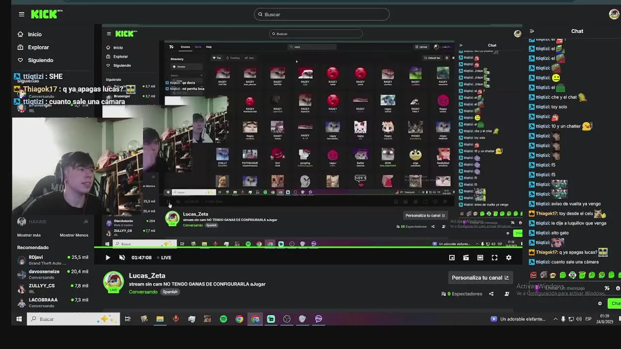The height and width of the screenshot is (349, 621).
Task: Click the Conversando category link under stream title
Action: pyautogui.click(x=143, y=292)
